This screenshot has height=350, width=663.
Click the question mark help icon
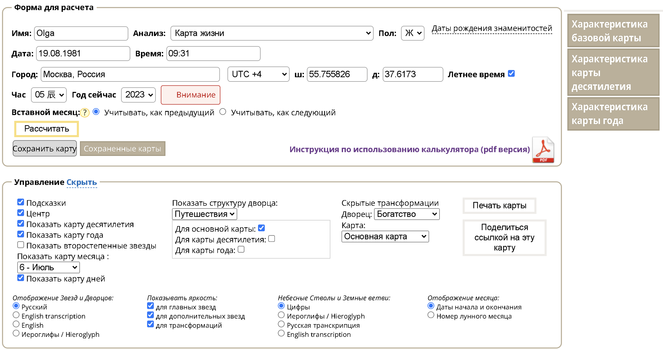[85, 113]
